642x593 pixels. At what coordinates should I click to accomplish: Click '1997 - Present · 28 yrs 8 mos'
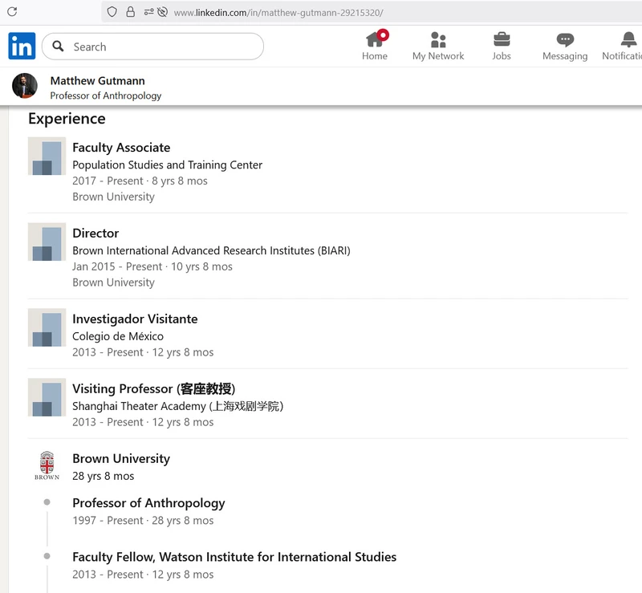click(x=143, y=521)
